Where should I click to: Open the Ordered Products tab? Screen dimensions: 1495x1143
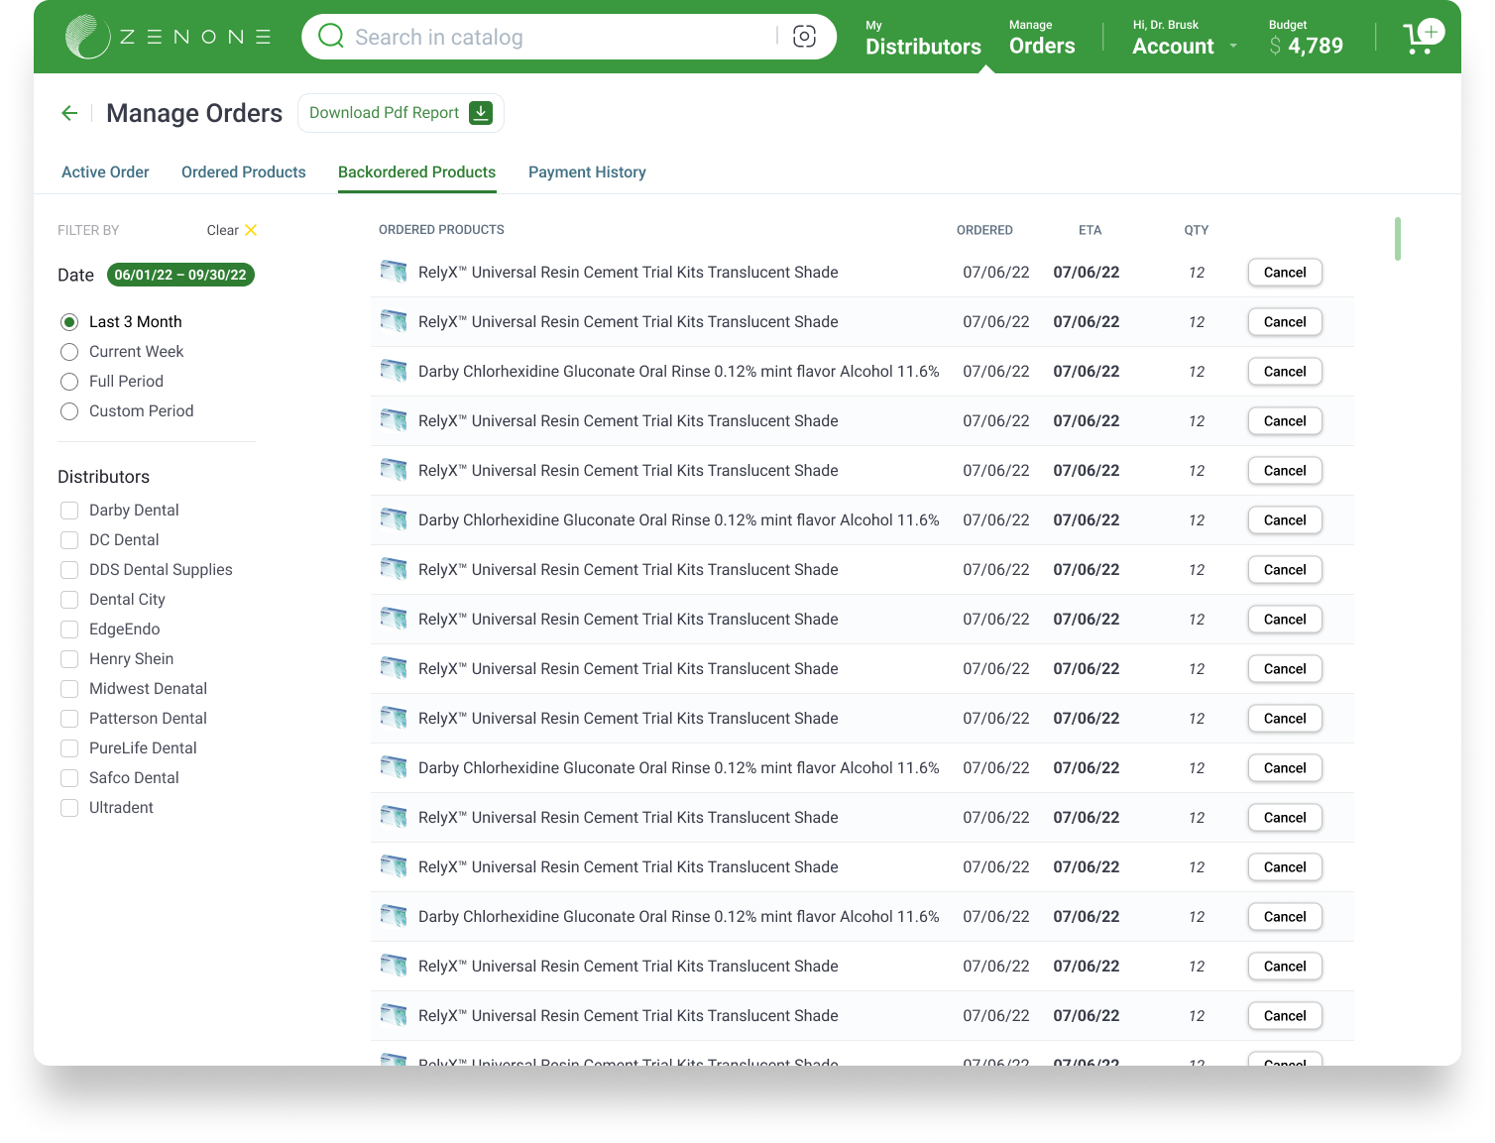tap(244, 172)
